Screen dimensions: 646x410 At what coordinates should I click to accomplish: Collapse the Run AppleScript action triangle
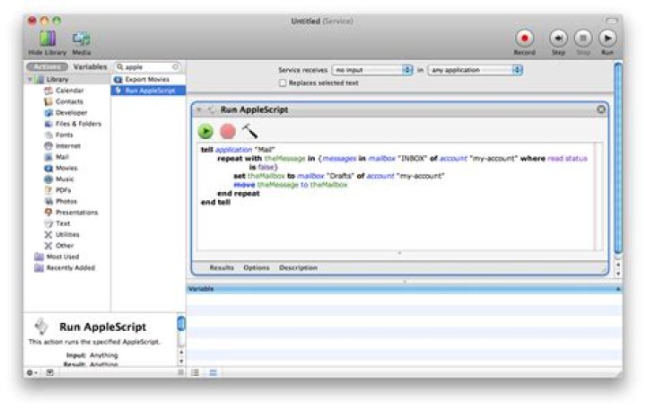tap(199, 109)
